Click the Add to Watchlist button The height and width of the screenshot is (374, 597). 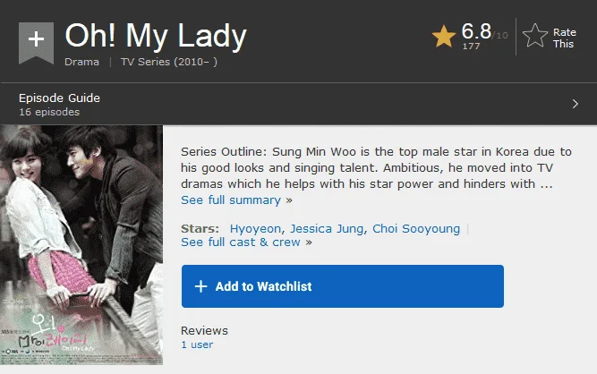coord(343,286)
